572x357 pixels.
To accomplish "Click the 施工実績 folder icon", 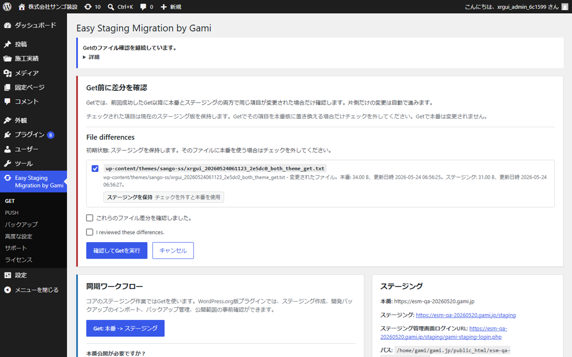I will pos(7,58).
